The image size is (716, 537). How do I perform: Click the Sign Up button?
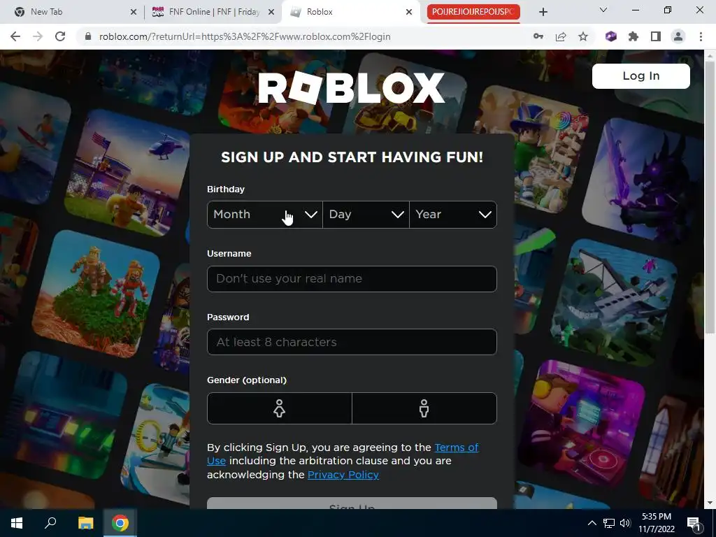click(352, 503)
